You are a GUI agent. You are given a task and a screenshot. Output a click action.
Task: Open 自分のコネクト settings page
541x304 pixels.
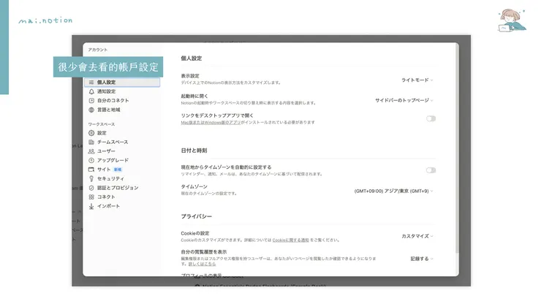point(122,100)
